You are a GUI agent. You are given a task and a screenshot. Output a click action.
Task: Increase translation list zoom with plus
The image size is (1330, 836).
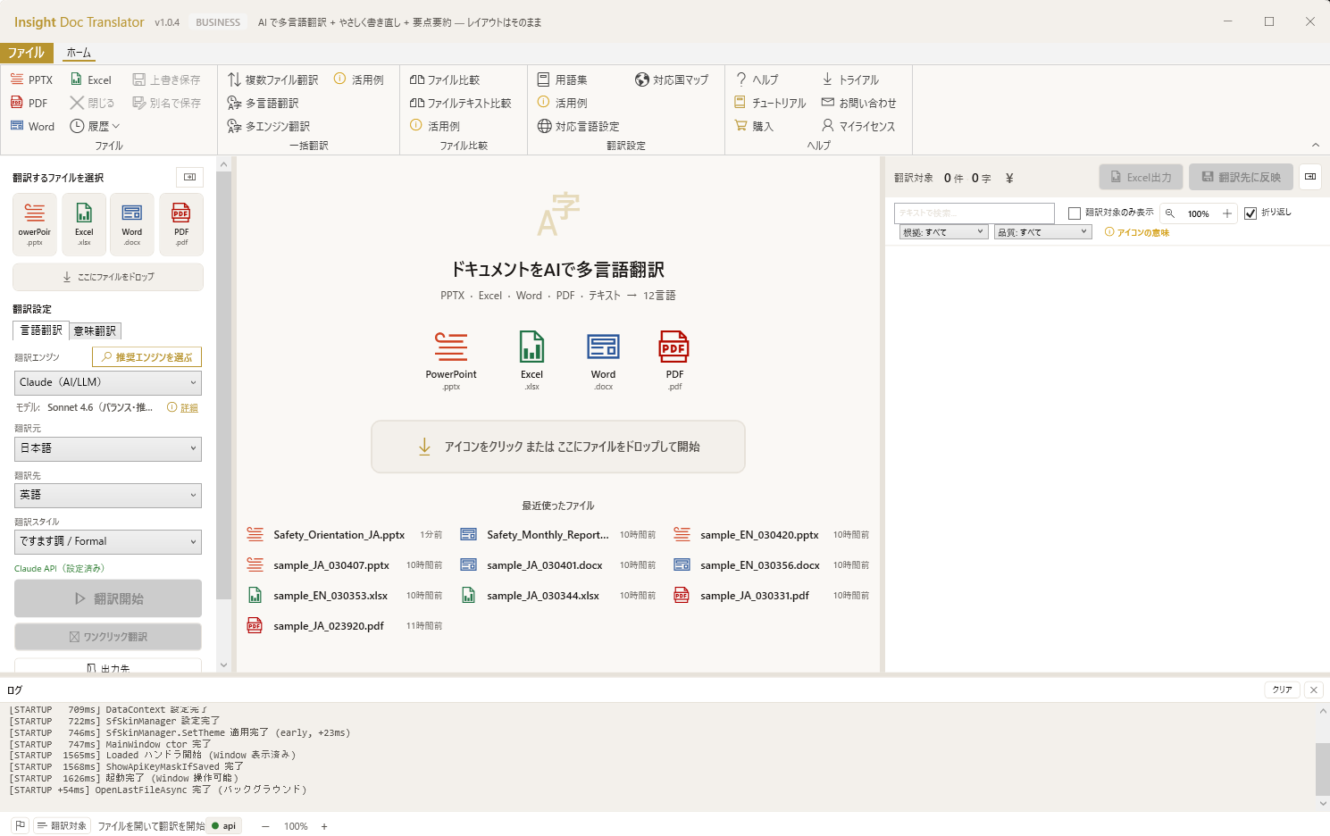1227,213
